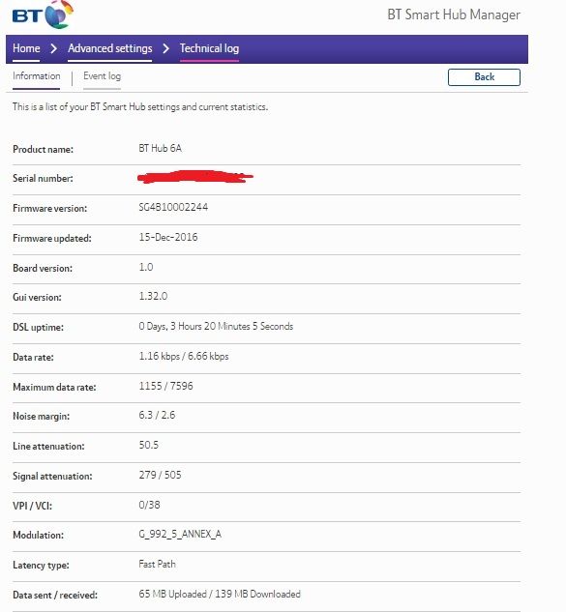Click the Modulation value G_992_5_ANNEX_A
The image size is (566, 612).
coord(180,534)
